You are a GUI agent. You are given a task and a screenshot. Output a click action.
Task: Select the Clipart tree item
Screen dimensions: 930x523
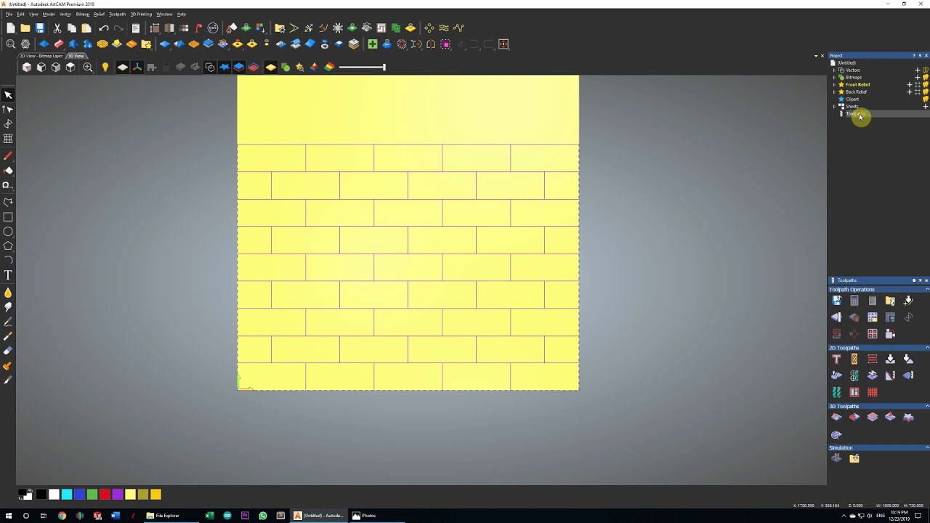click(x=852, y=99)
